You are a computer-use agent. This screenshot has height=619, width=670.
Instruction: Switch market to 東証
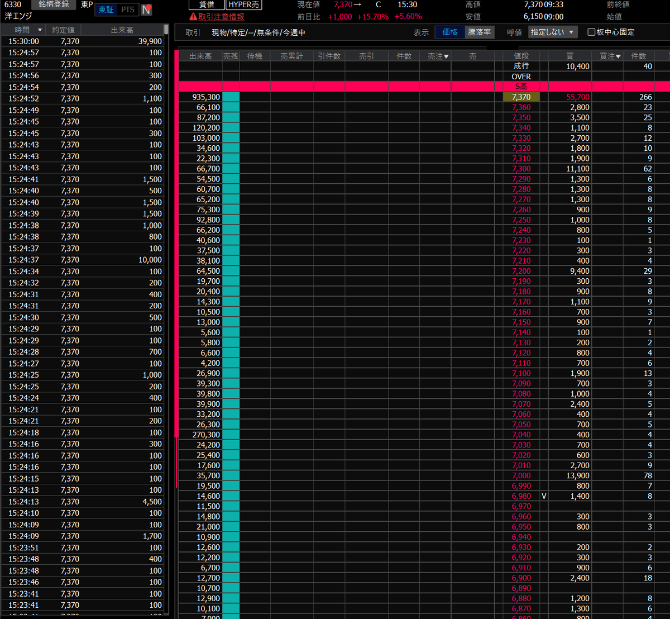click(106, 9)
